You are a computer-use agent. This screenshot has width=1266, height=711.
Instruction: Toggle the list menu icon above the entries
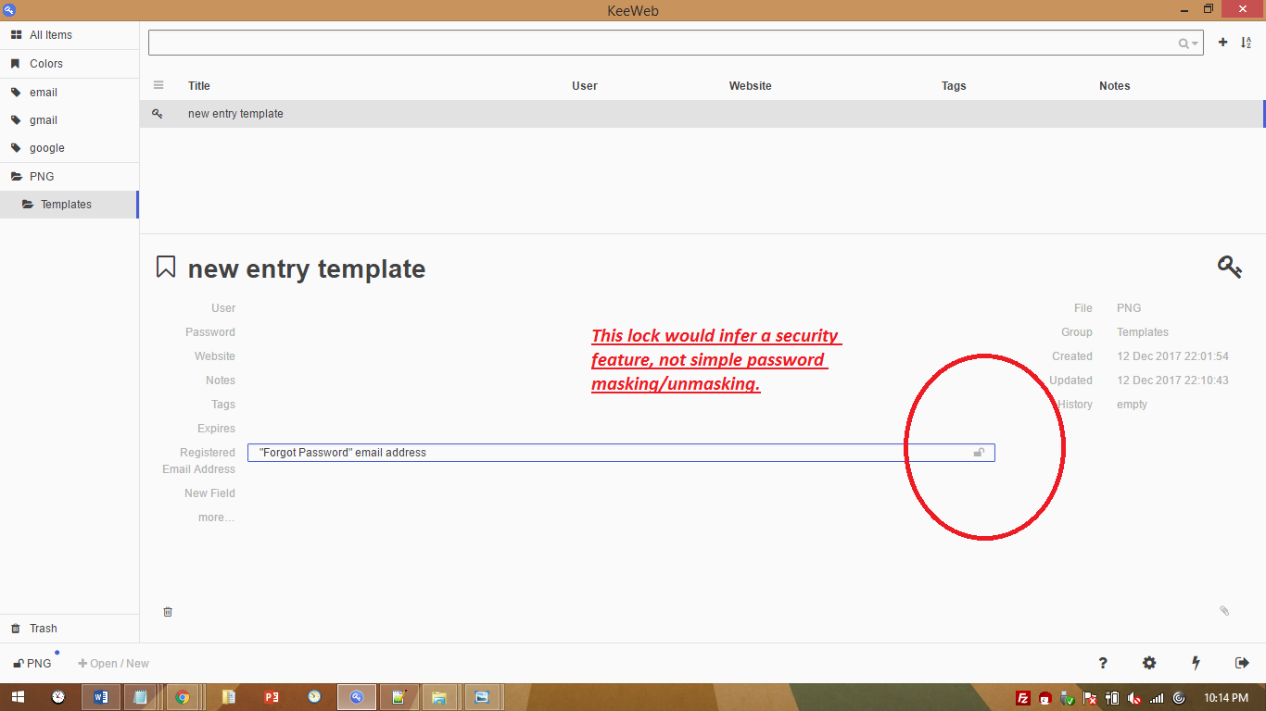coord(158,85)
